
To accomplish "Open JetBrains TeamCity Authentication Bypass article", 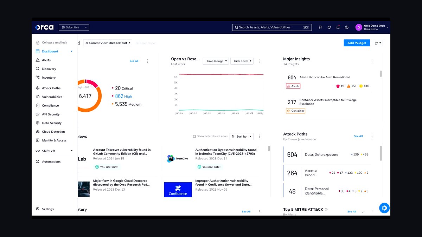I will click(226, 152).
